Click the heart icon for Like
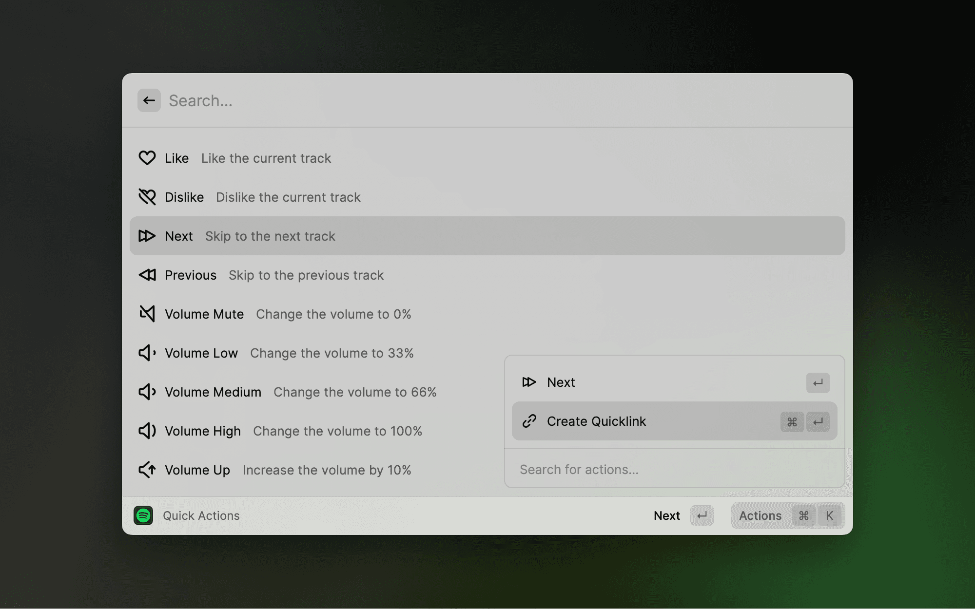 [147, 158]
